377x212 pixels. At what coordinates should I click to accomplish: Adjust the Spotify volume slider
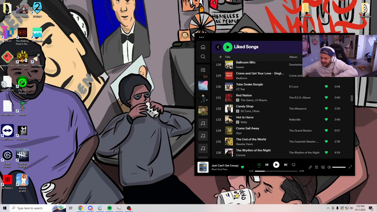pos(339,167)
